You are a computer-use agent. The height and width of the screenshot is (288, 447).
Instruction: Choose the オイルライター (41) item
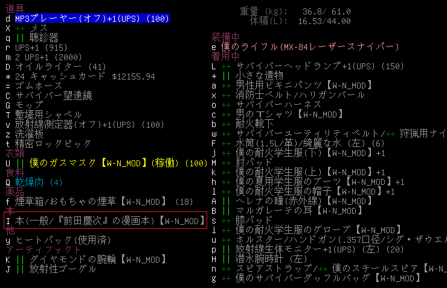pos(60,67)
